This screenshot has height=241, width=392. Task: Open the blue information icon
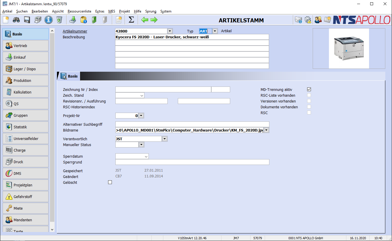[x=49, y=20]
